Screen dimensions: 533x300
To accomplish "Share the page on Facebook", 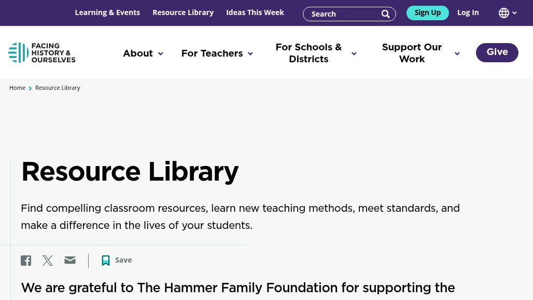I will pos(26,261).
